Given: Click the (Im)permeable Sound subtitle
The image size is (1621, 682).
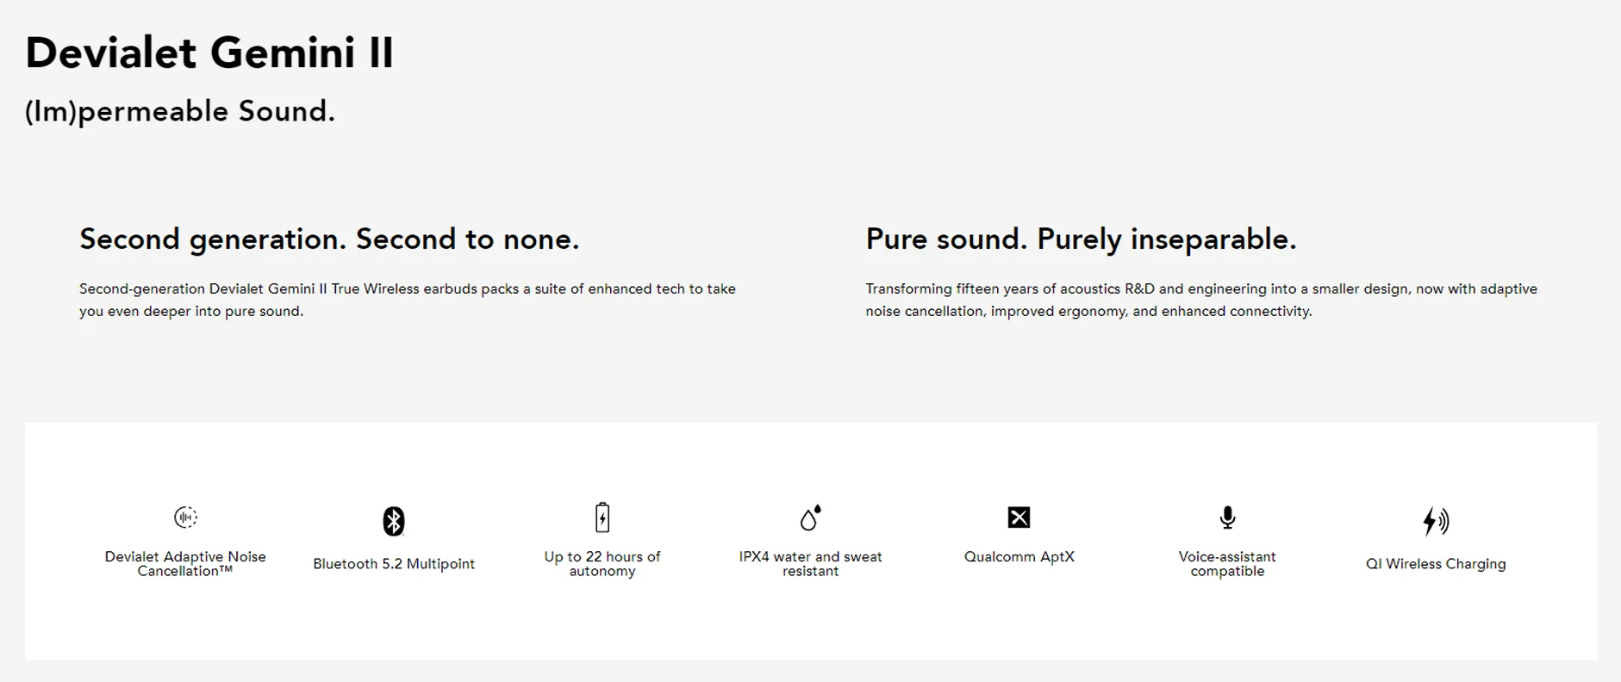Looking at the screenshot, I should coord(180,111).
